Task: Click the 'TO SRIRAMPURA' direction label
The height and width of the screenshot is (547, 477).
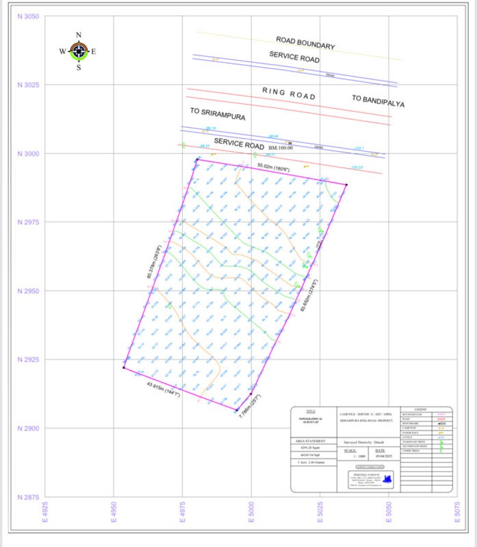Action: (217, 114)
